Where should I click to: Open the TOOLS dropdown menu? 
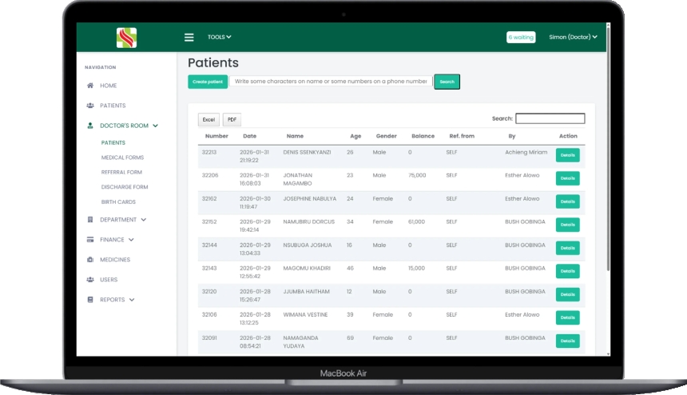219,38
